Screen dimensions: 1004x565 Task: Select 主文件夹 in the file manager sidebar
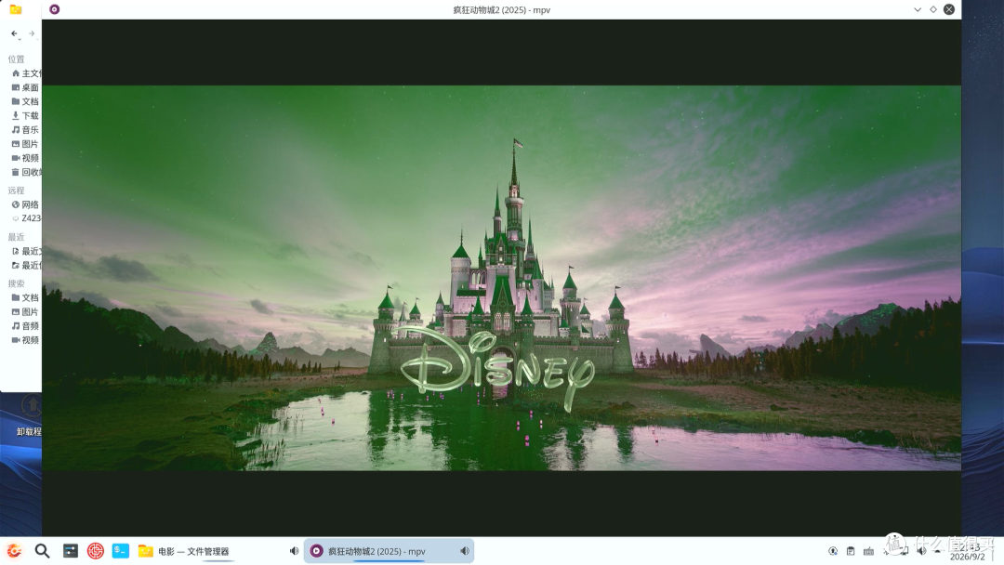tap(26, 73)
